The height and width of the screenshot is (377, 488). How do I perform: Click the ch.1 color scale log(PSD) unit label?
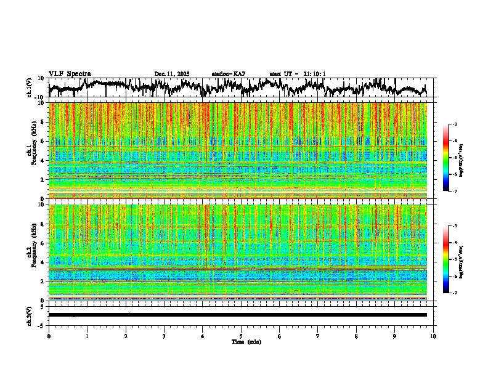[461, 160]
